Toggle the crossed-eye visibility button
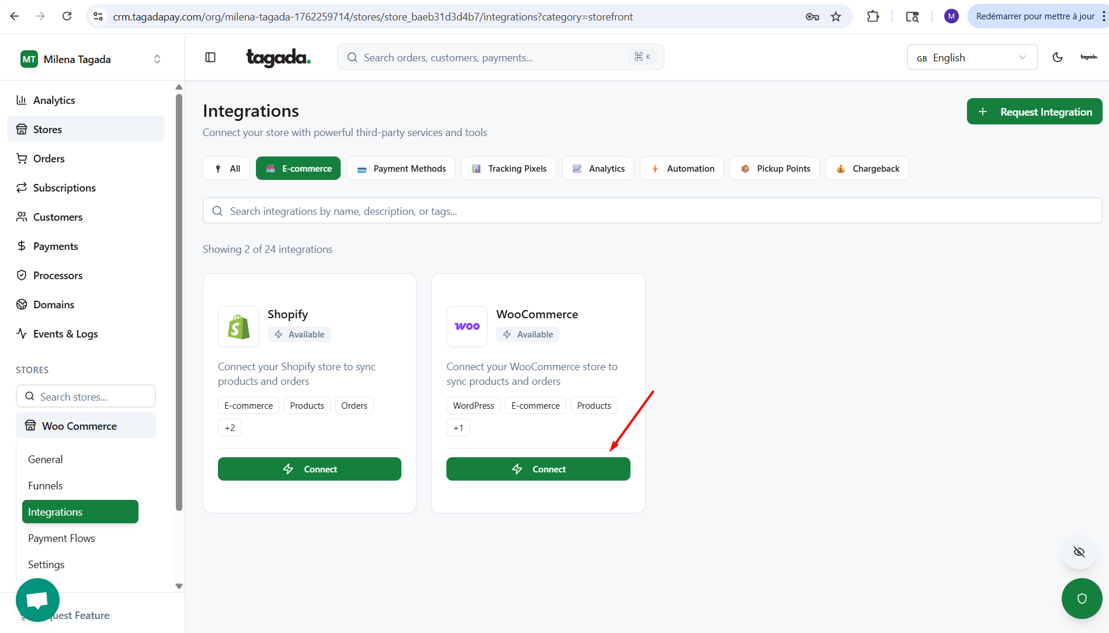The image size is (1109, 633). [1079, 552]
